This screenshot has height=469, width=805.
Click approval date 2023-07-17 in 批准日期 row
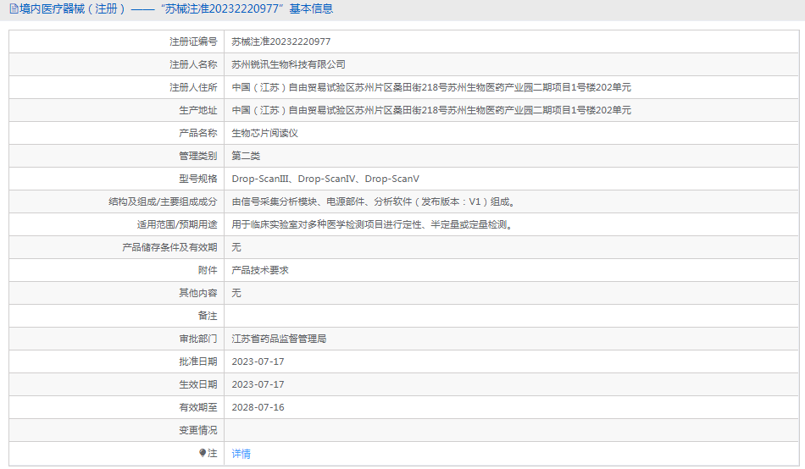258,361
